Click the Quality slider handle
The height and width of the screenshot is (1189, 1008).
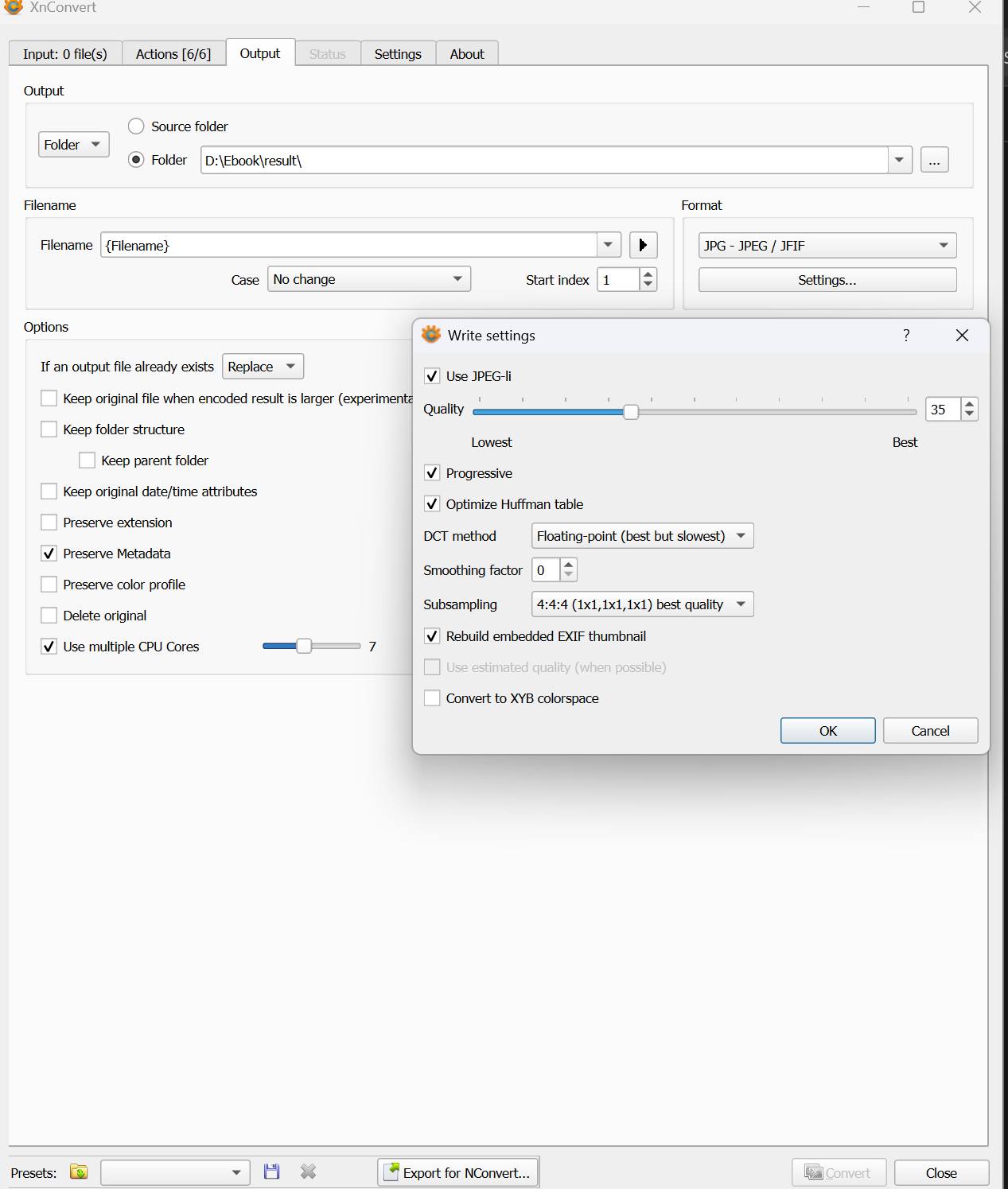630,412
